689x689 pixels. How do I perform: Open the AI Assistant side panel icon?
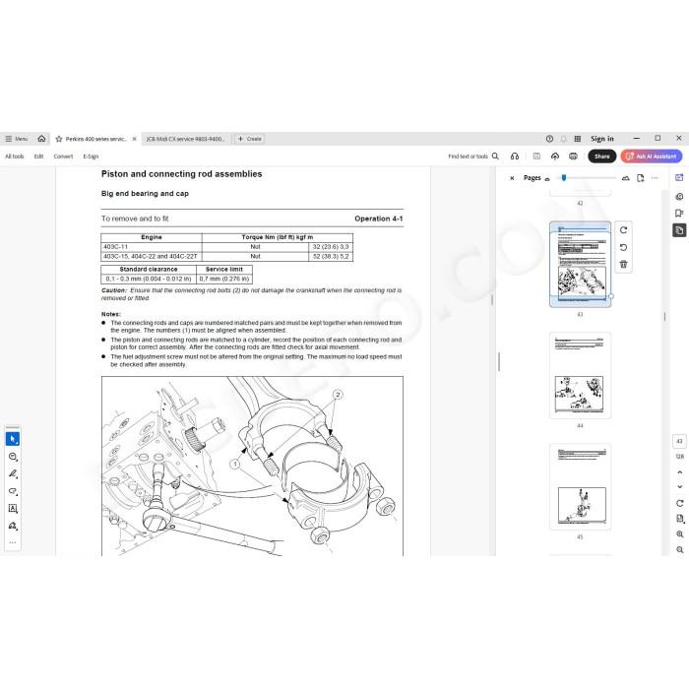coord(679,178)
